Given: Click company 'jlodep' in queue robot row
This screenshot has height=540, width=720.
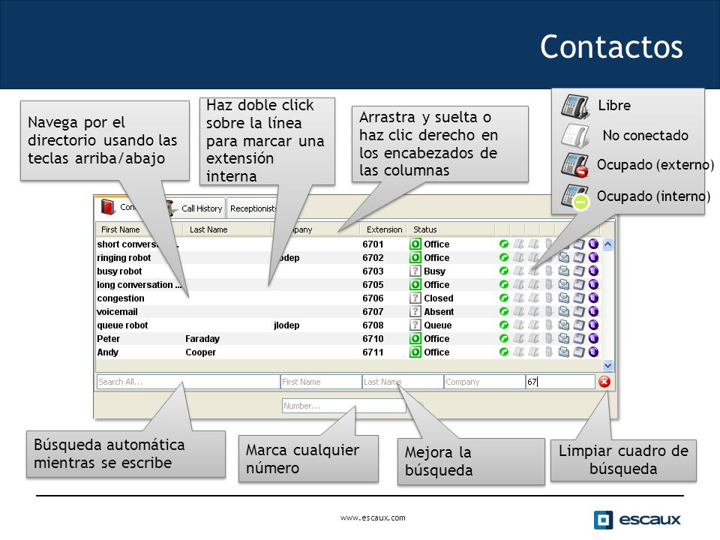Looking at the screenshot, I should 286,325.
